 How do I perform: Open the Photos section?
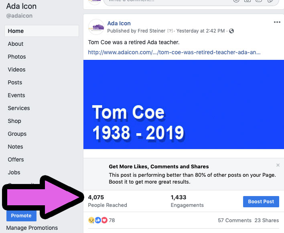click(17, 57)
